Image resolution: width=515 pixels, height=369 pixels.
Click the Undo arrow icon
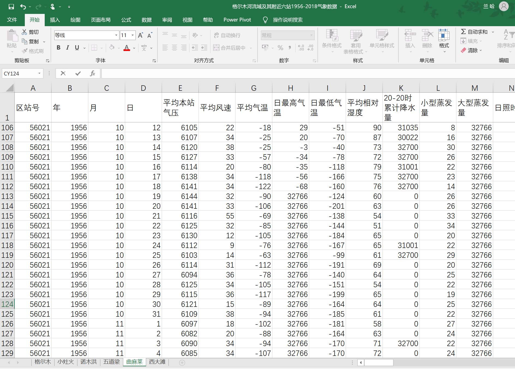click(x=23, y=7)
